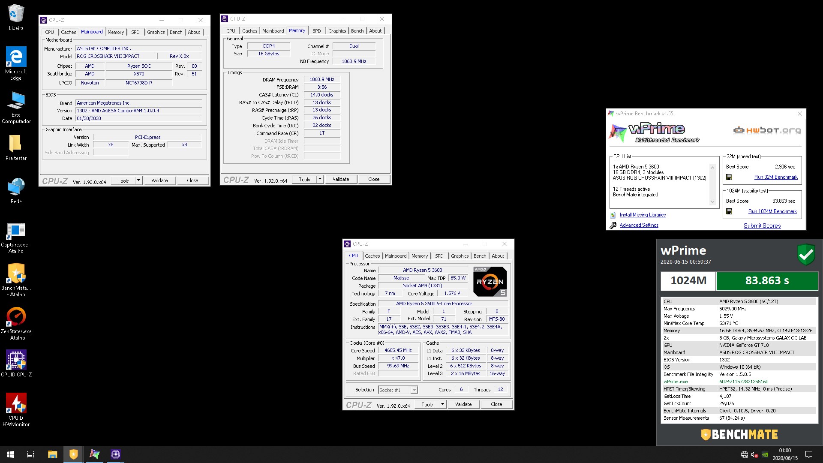Open Graphics tab in CPU CPU-Z window

[x=460, y=256]
